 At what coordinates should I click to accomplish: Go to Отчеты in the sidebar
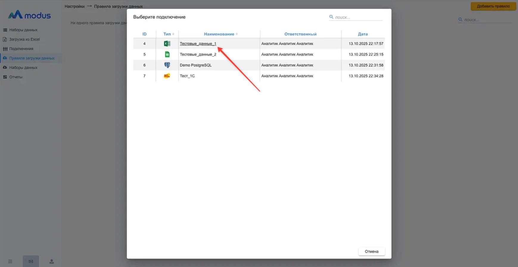(16, 77)
